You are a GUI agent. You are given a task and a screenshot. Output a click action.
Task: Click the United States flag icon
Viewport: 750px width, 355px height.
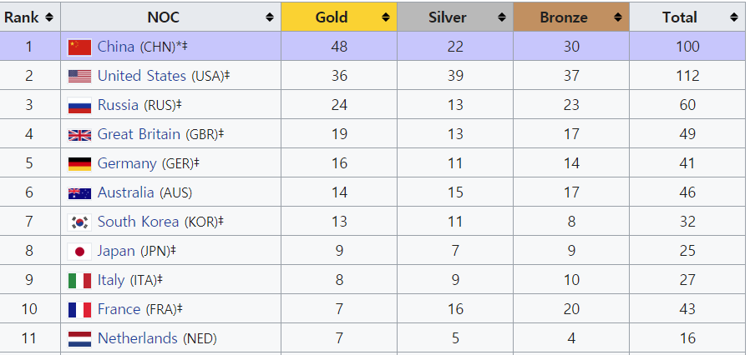(79, 76)
